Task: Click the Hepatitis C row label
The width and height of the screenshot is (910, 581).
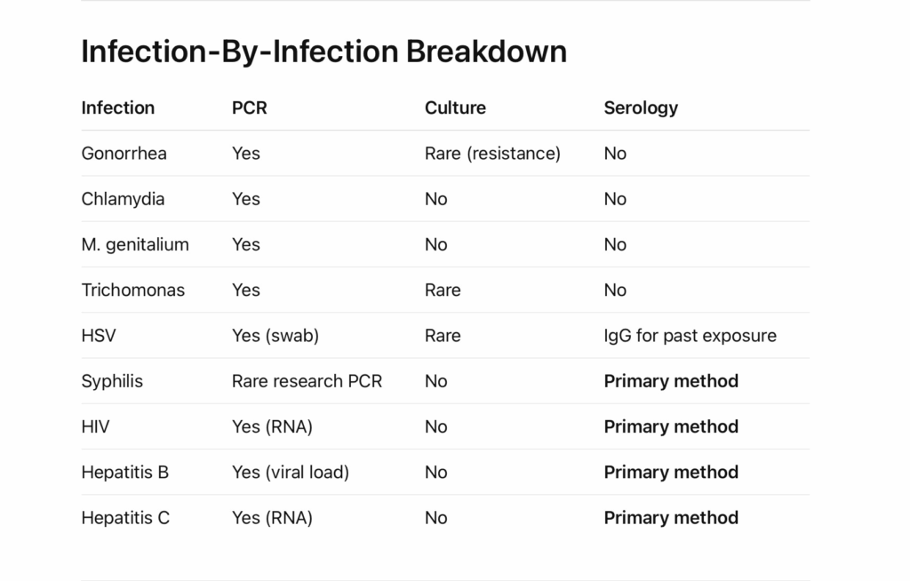Action: [x=125, y=518]
